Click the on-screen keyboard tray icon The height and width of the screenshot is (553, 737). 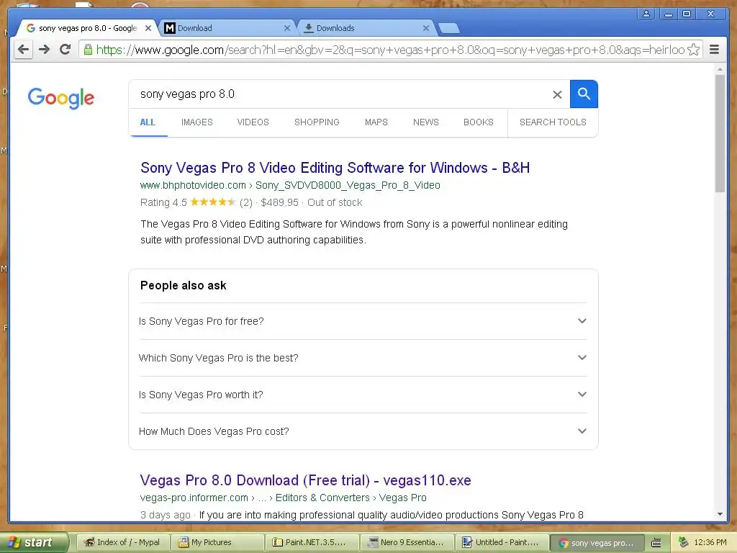click(656, 543)
